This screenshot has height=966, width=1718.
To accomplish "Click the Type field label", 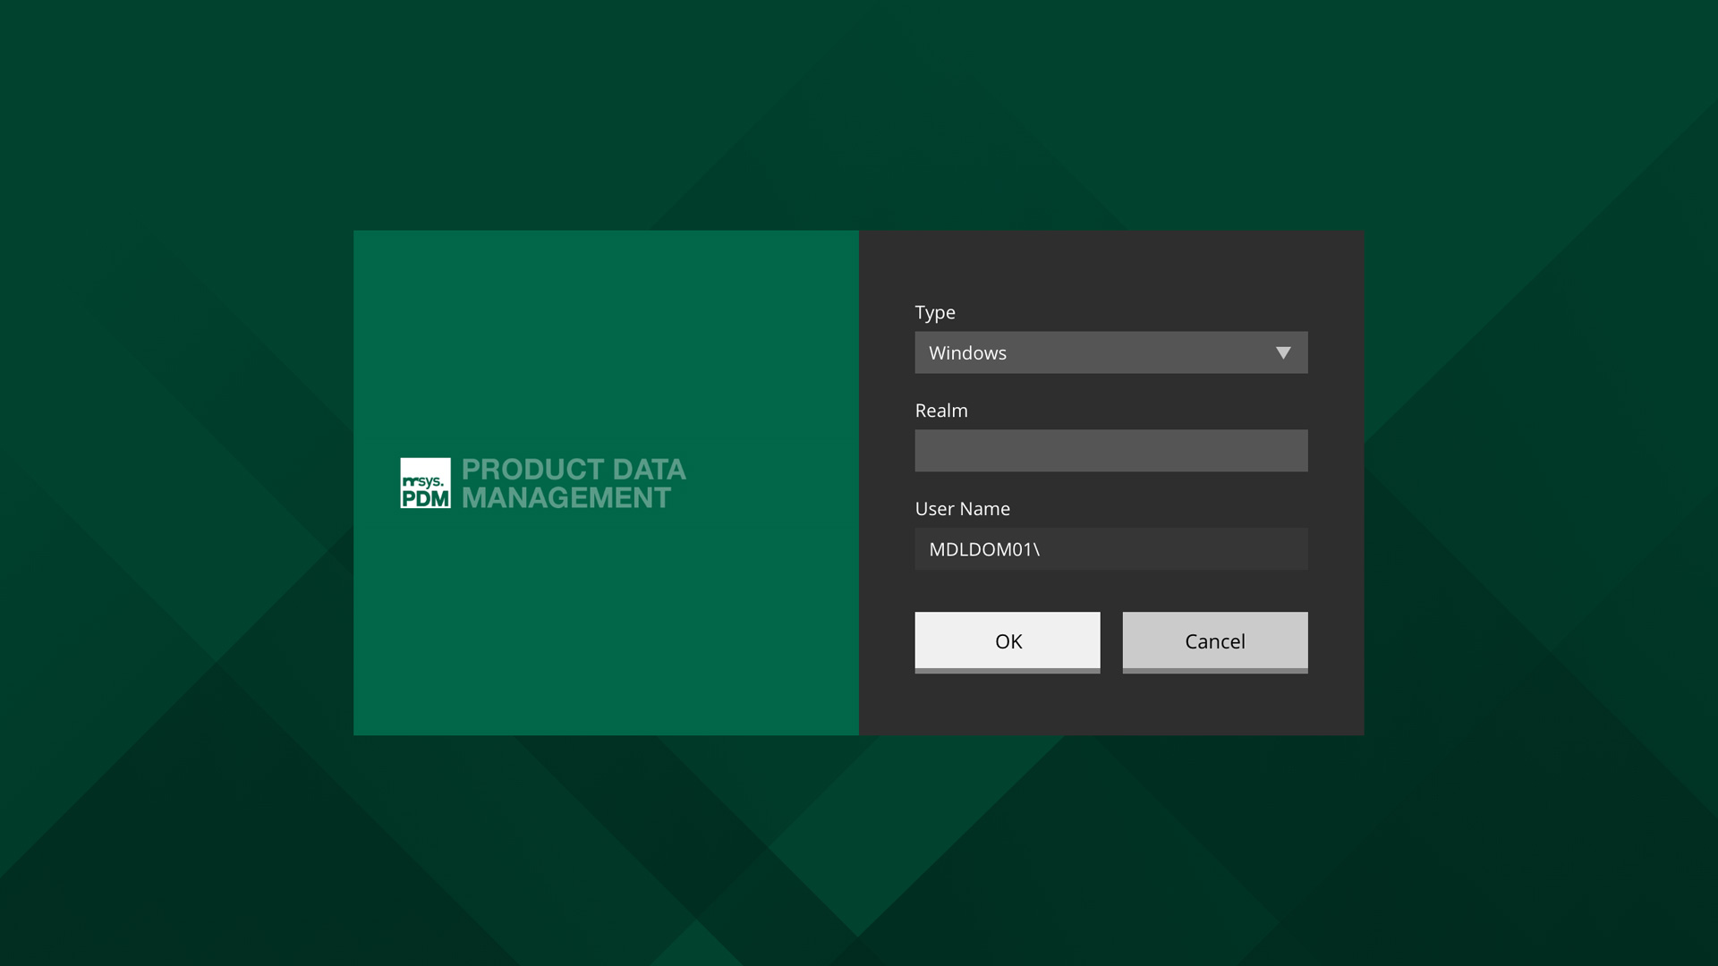I will point(934,313).
